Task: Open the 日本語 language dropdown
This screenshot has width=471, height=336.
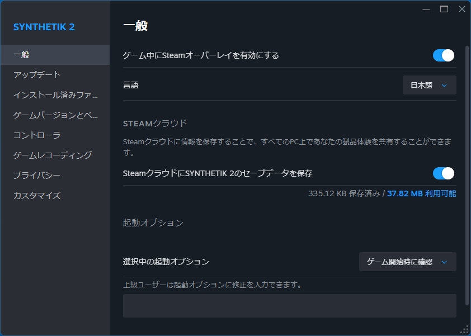Action: point(429,85)
